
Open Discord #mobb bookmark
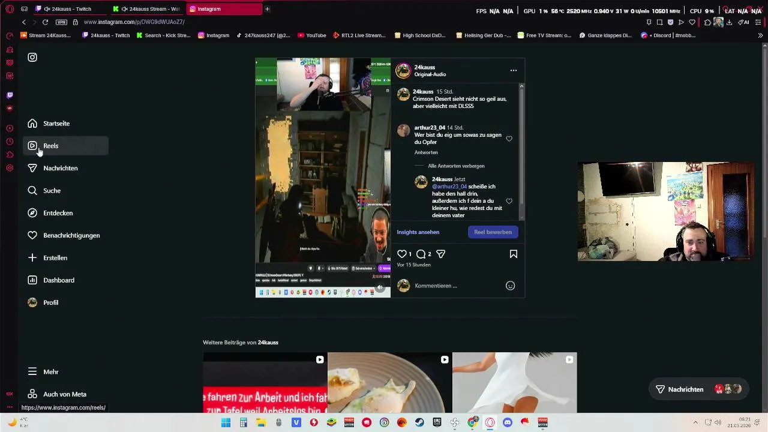668,35
